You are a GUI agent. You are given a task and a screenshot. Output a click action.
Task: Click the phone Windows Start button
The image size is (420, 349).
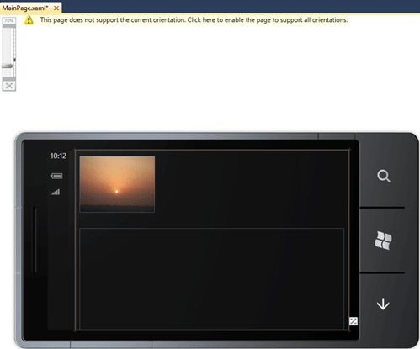383,241
